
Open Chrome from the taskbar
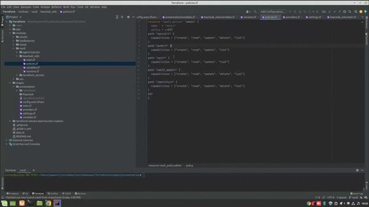click(48, 203)
